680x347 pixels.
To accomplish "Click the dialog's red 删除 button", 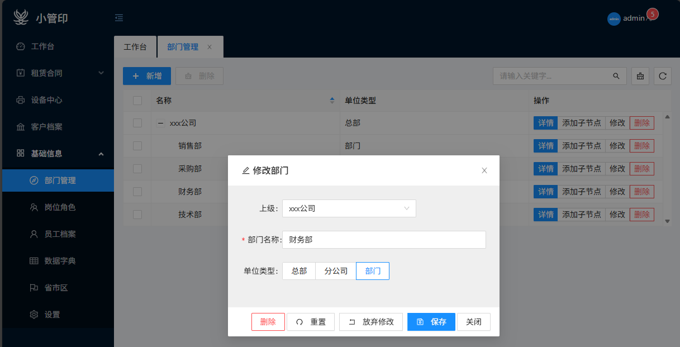I will click(x=268, y=322).
